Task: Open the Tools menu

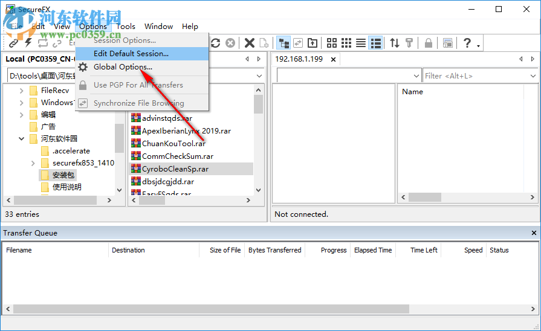Action: (x=126, y=27)
